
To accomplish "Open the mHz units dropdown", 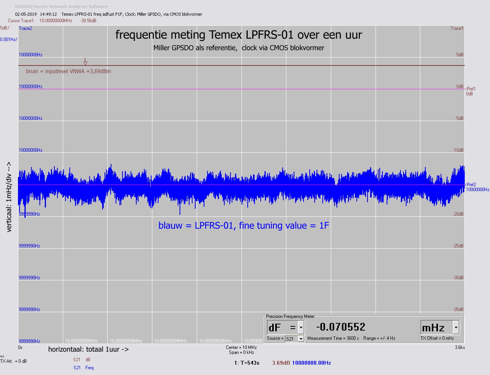I will tap(455, 328).
